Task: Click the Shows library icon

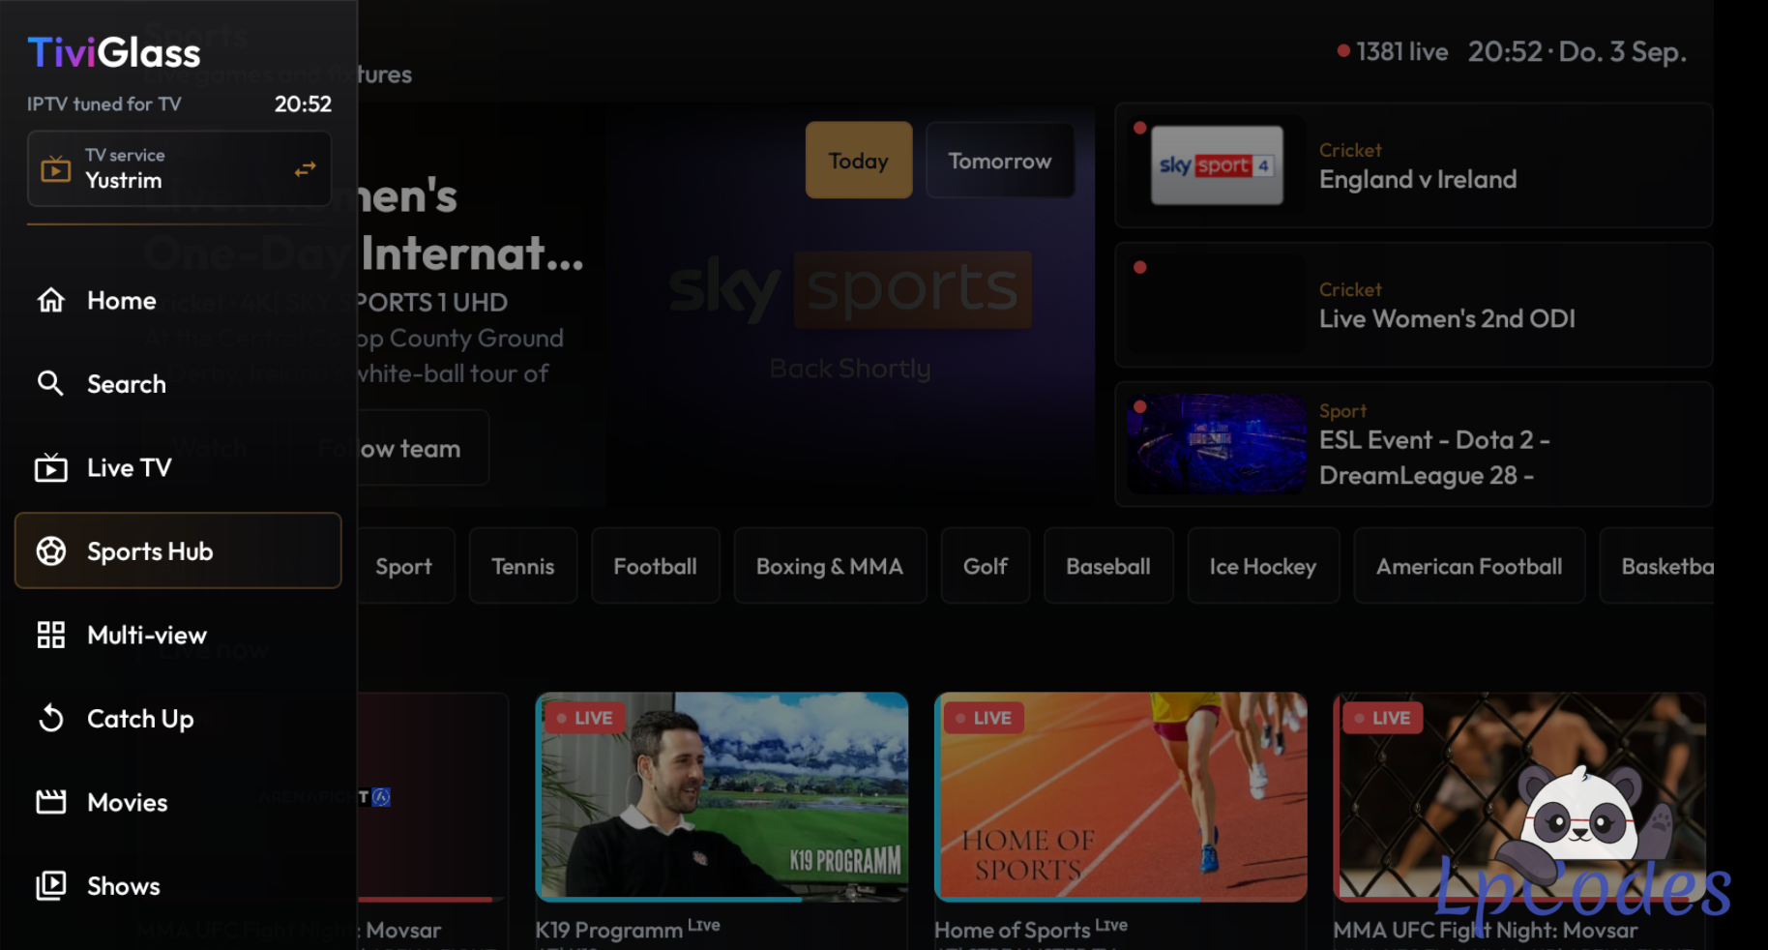Action: (x=51, y=886)
